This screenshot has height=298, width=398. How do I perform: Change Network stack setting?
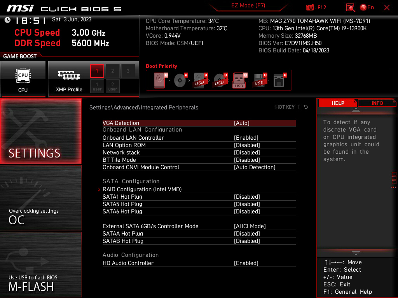point(199,152)
